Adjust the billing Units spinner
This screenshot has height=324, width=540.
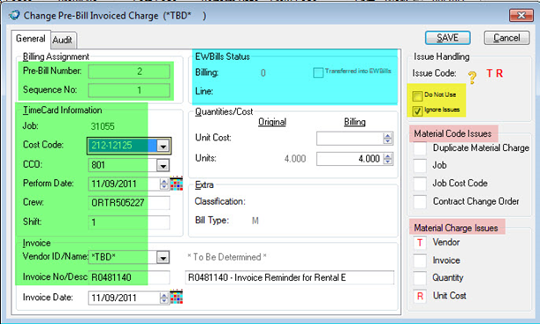(388, 159)
